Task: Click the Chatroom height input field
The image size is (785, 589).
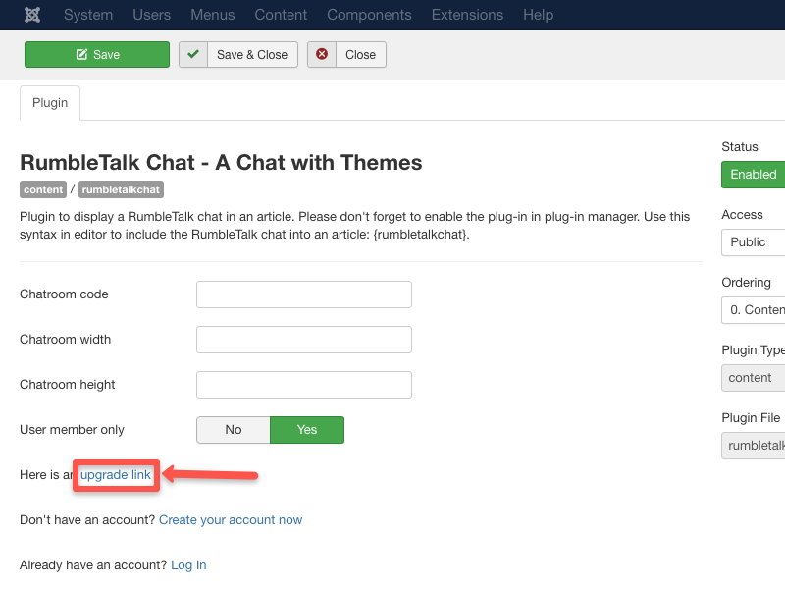Action: 303,385
